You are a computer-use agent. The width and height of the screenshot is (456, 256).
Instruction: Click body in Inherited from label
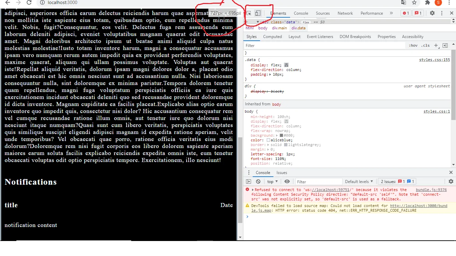276,104
